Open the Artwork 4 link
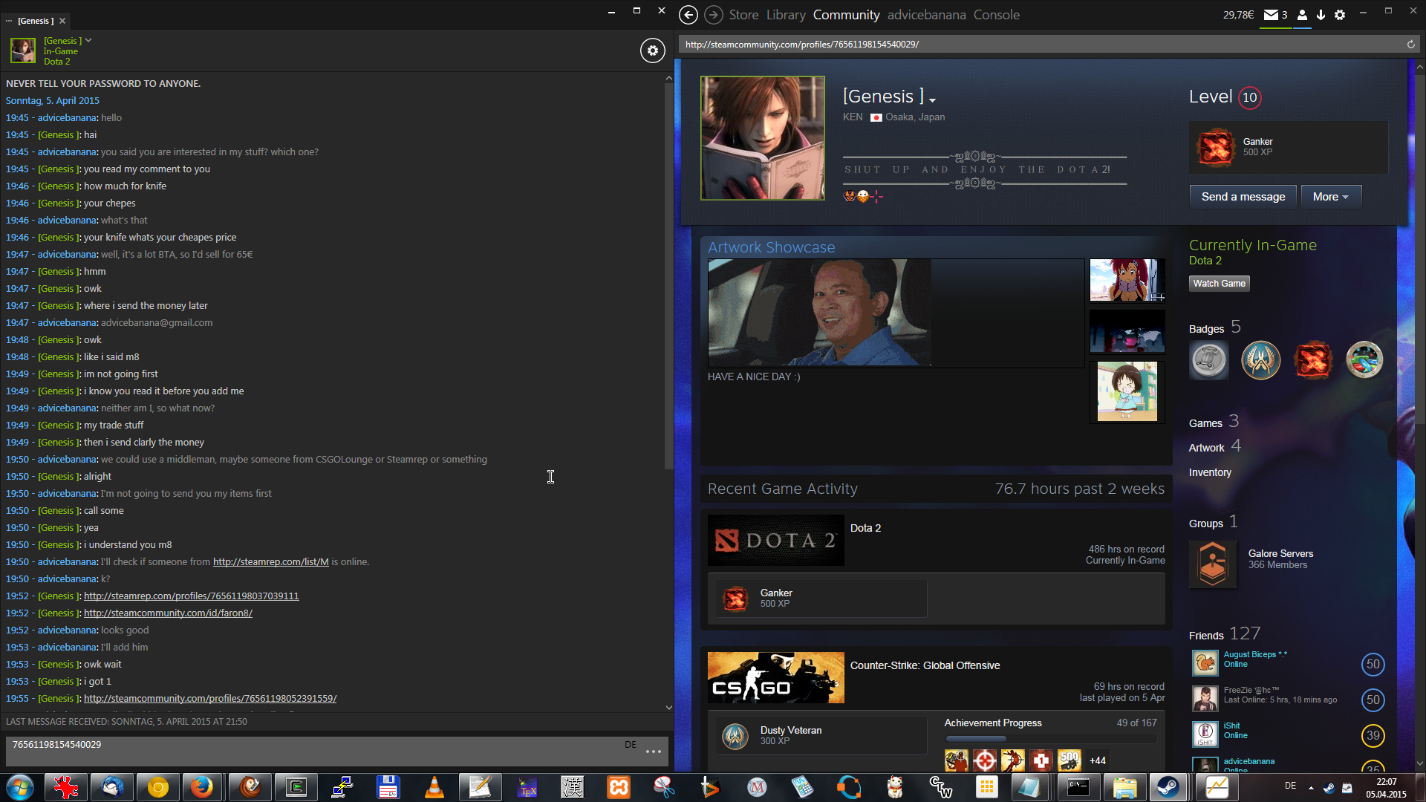This screenshot has height=802, width=1426. 1214,446
